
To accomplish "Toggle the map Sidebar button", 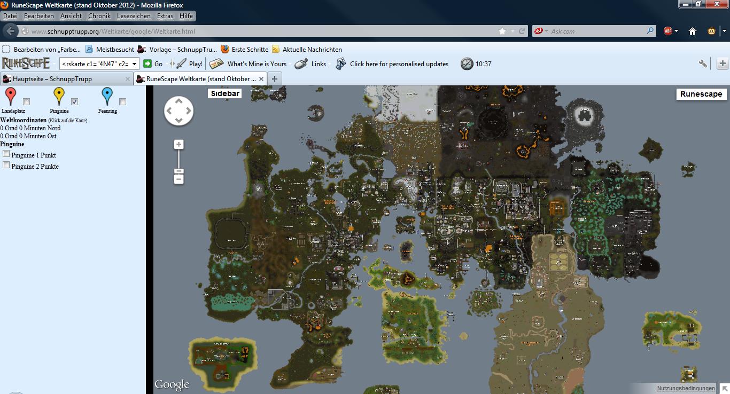I will pos(224,93).
